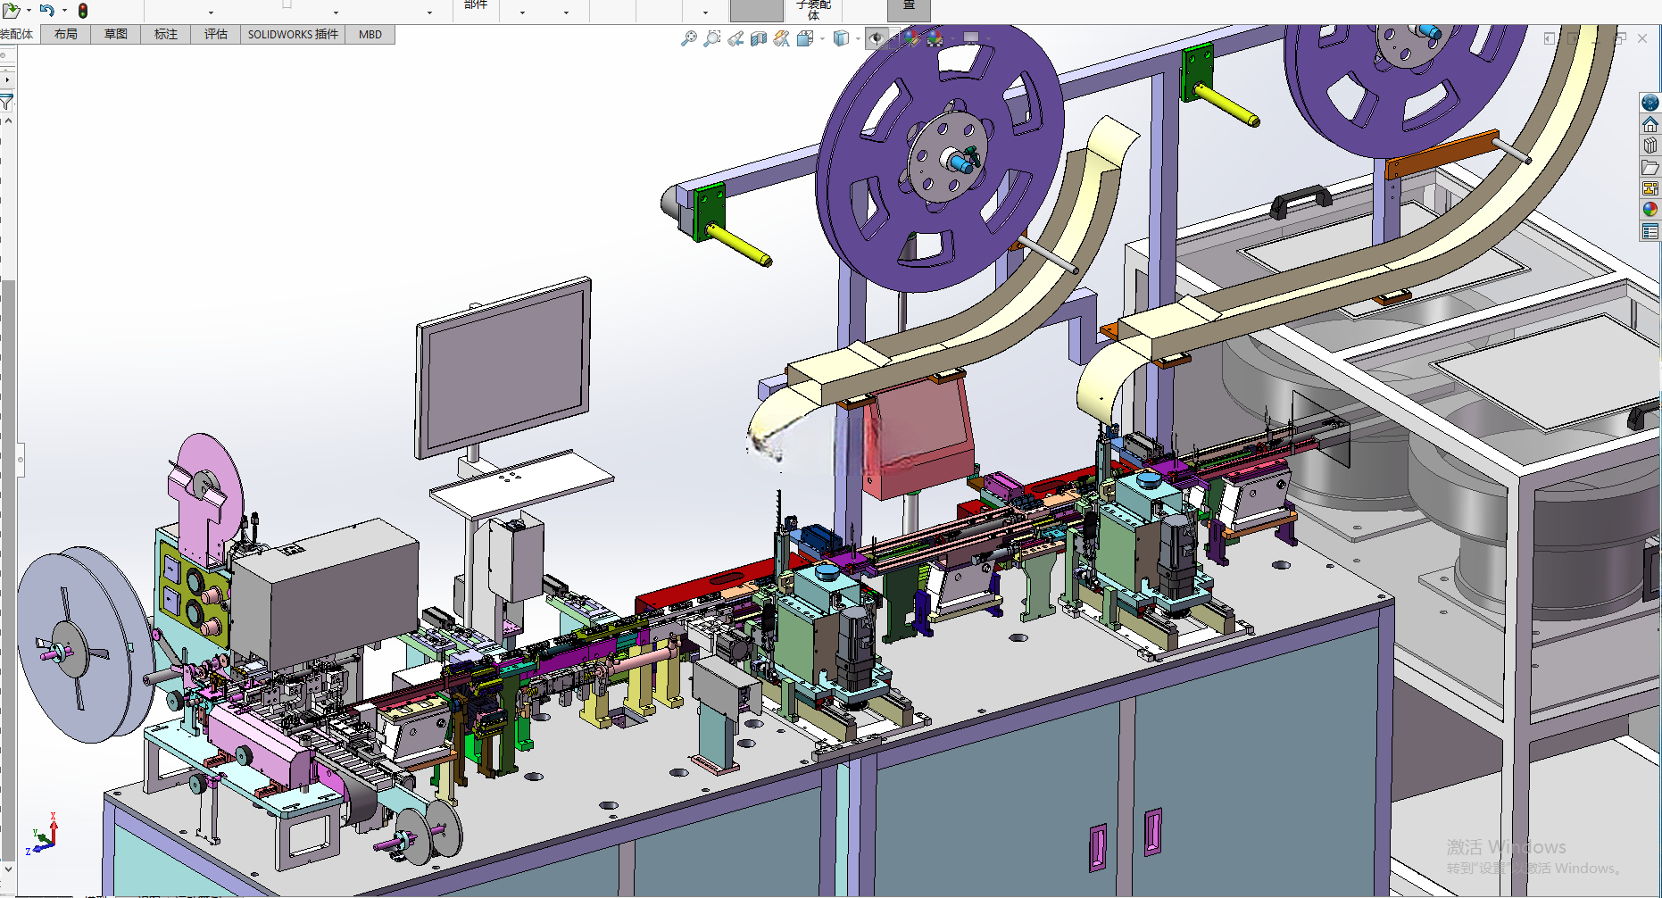Expand the Display Style dropdown arrow
1662x898 pixels.
point(858,38)
